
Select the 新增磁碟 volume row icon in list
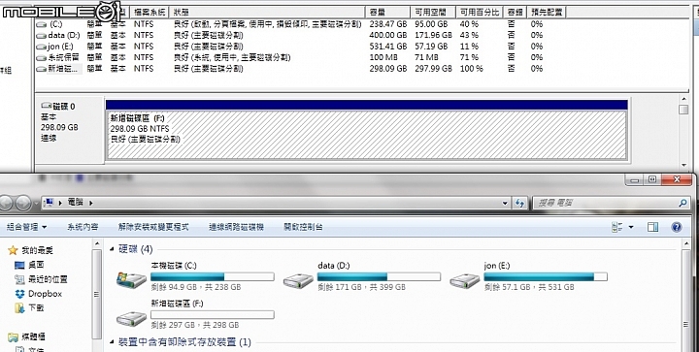point(42,69)
